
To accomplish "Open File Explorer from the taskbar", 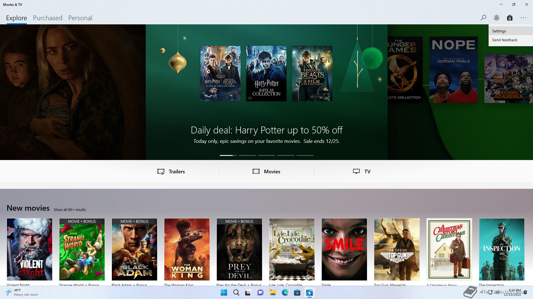I will pyautogui.click(x=273, y=293).
